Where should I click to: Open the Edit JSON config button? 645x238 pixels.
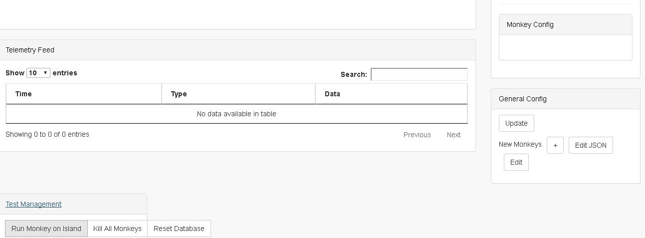591,145
